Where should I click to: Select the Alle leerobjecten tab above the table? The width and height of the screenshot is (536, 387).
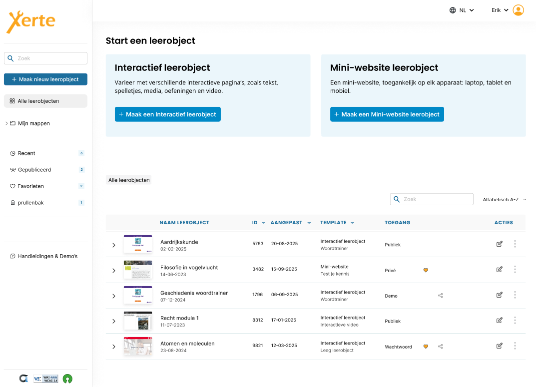click(x=128, y=180)
